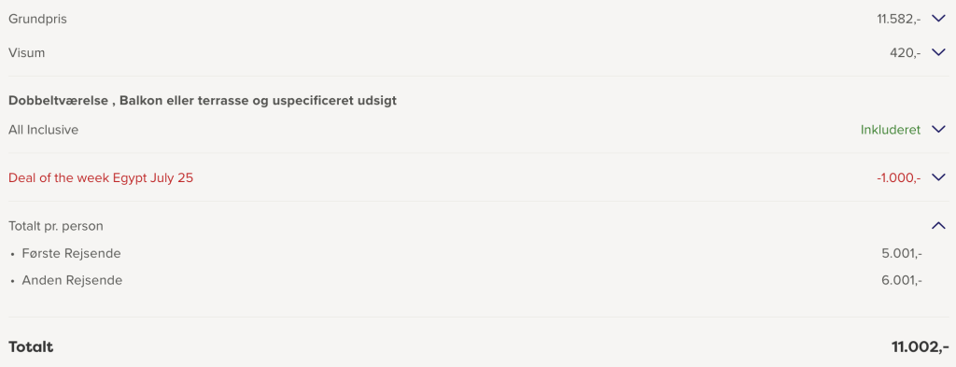The width and height of the screenshot is (956, 367).
Task: Expand the All Inclusive Inkluderet chevron
Action: (x=938, y=130)
